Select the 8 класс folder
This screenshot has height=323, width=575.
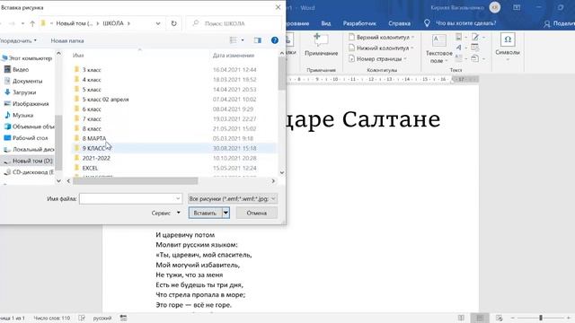point(92,129)
